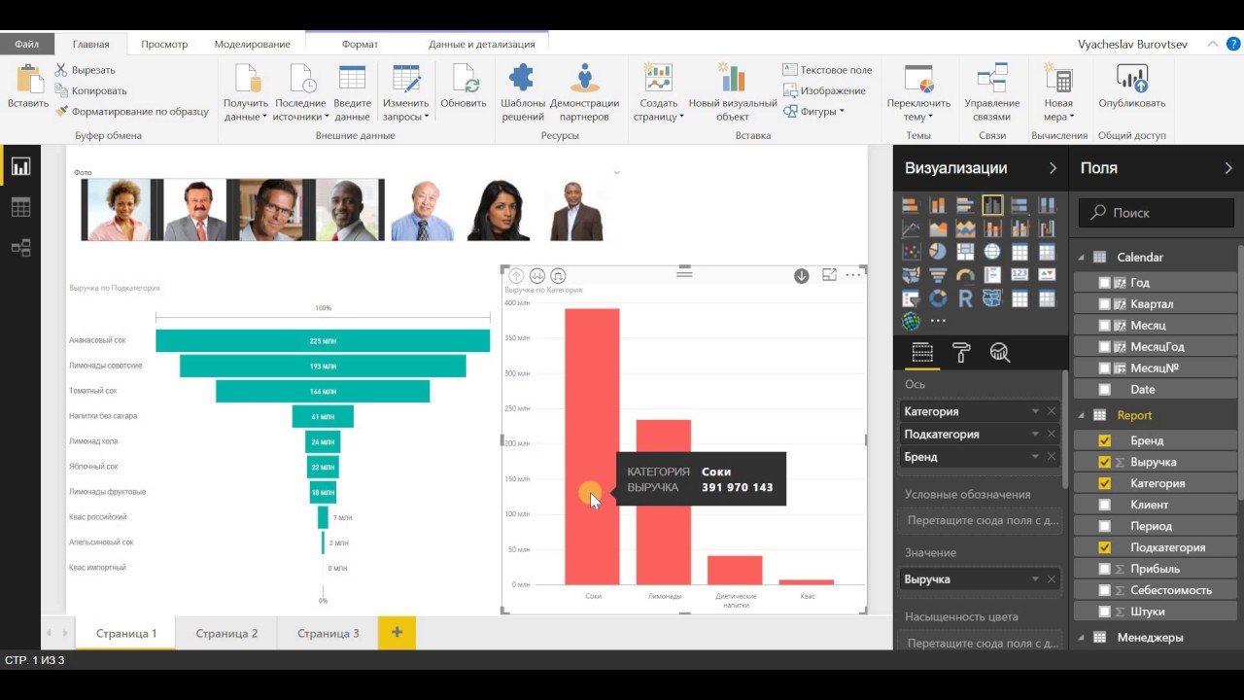1244x700 pixels.
Task: Click Управление связями
Action: [x=992, y=92]
